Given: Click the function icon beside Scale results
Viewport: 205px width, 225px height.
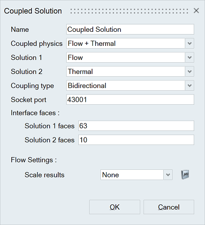Looking at the screenshot, I should (x=185, y=174).
